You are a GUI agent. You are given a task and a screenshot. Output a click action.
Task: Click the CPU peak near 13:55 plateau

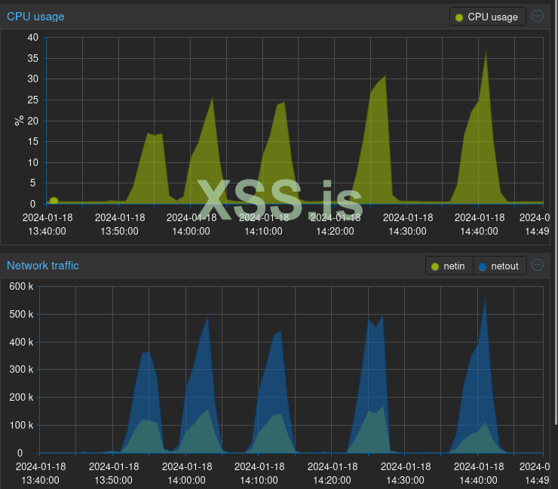coord(155,134)
